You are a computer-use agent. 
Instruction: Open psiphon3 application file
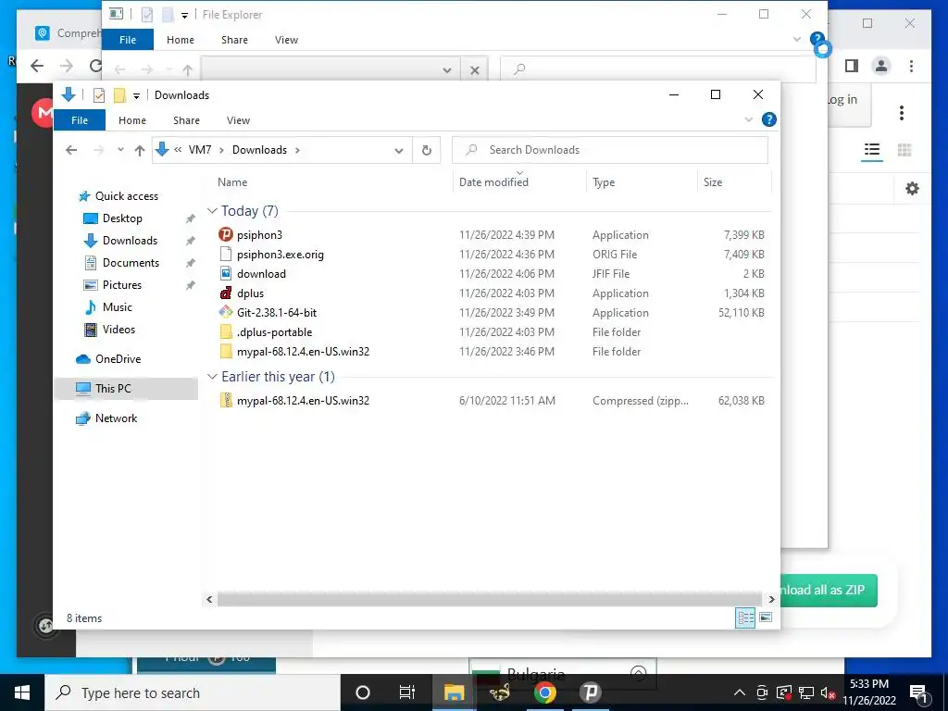click(x=259, y=234)
